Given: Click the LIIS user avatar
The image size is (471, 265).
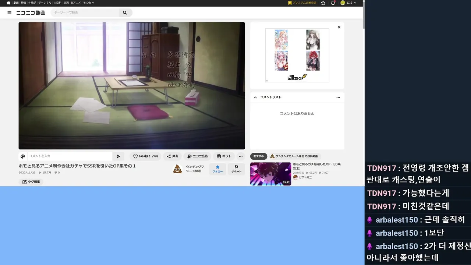Looking at the screenshot, I should click(343, 3).
